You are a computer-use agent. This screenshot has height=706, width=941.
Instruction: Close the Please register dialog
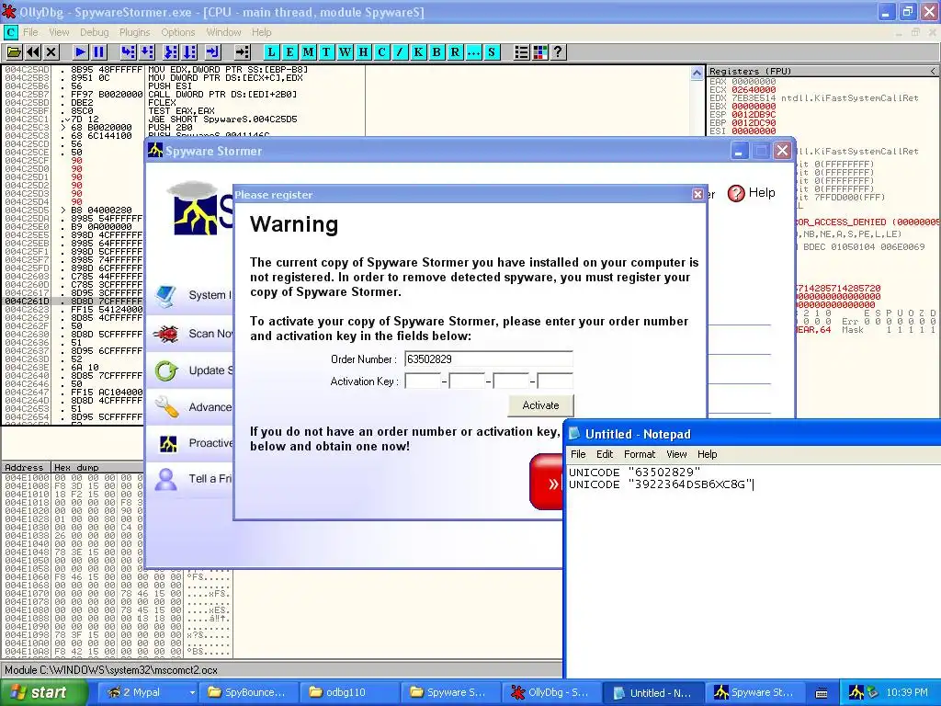coord(697,194)
